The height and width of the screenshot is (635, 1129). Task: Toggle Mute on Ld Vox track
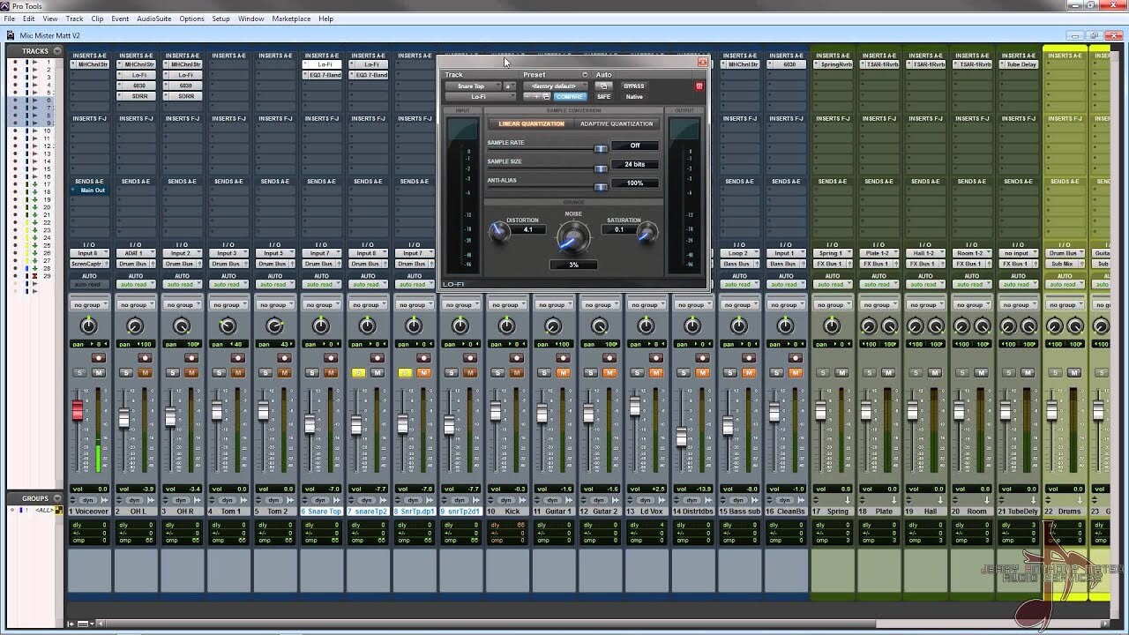[x=656, y=373]
